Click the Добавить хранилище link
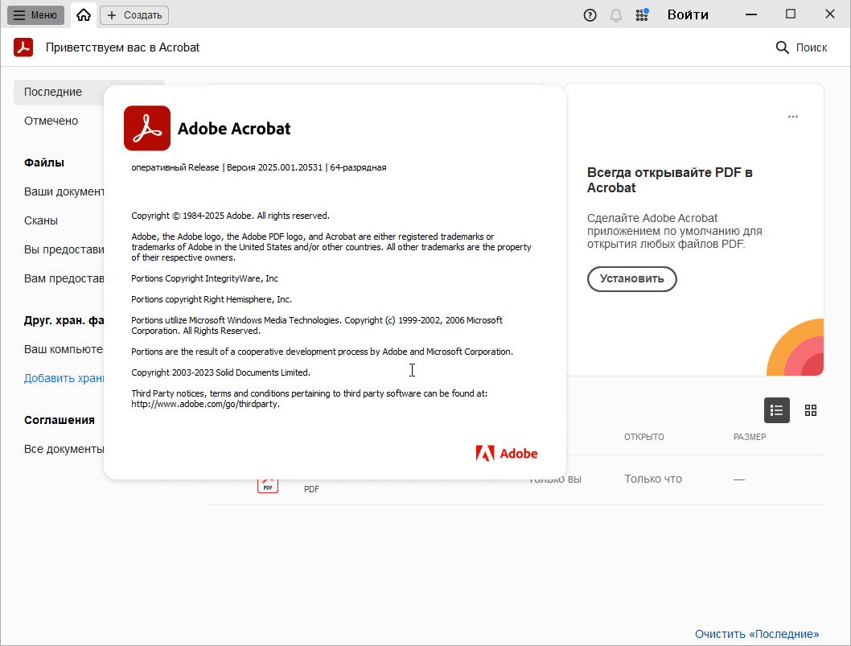This screenshot has width=851, height=646. coord(64,378)
